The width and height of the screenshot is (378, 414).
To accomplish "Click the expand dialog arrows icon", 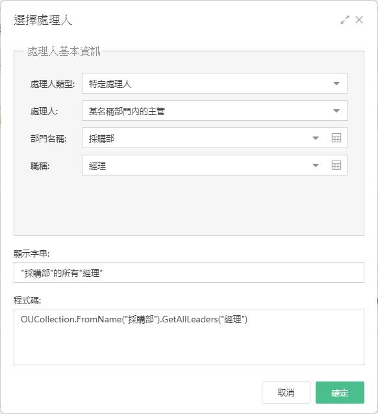I will point(345,19).
